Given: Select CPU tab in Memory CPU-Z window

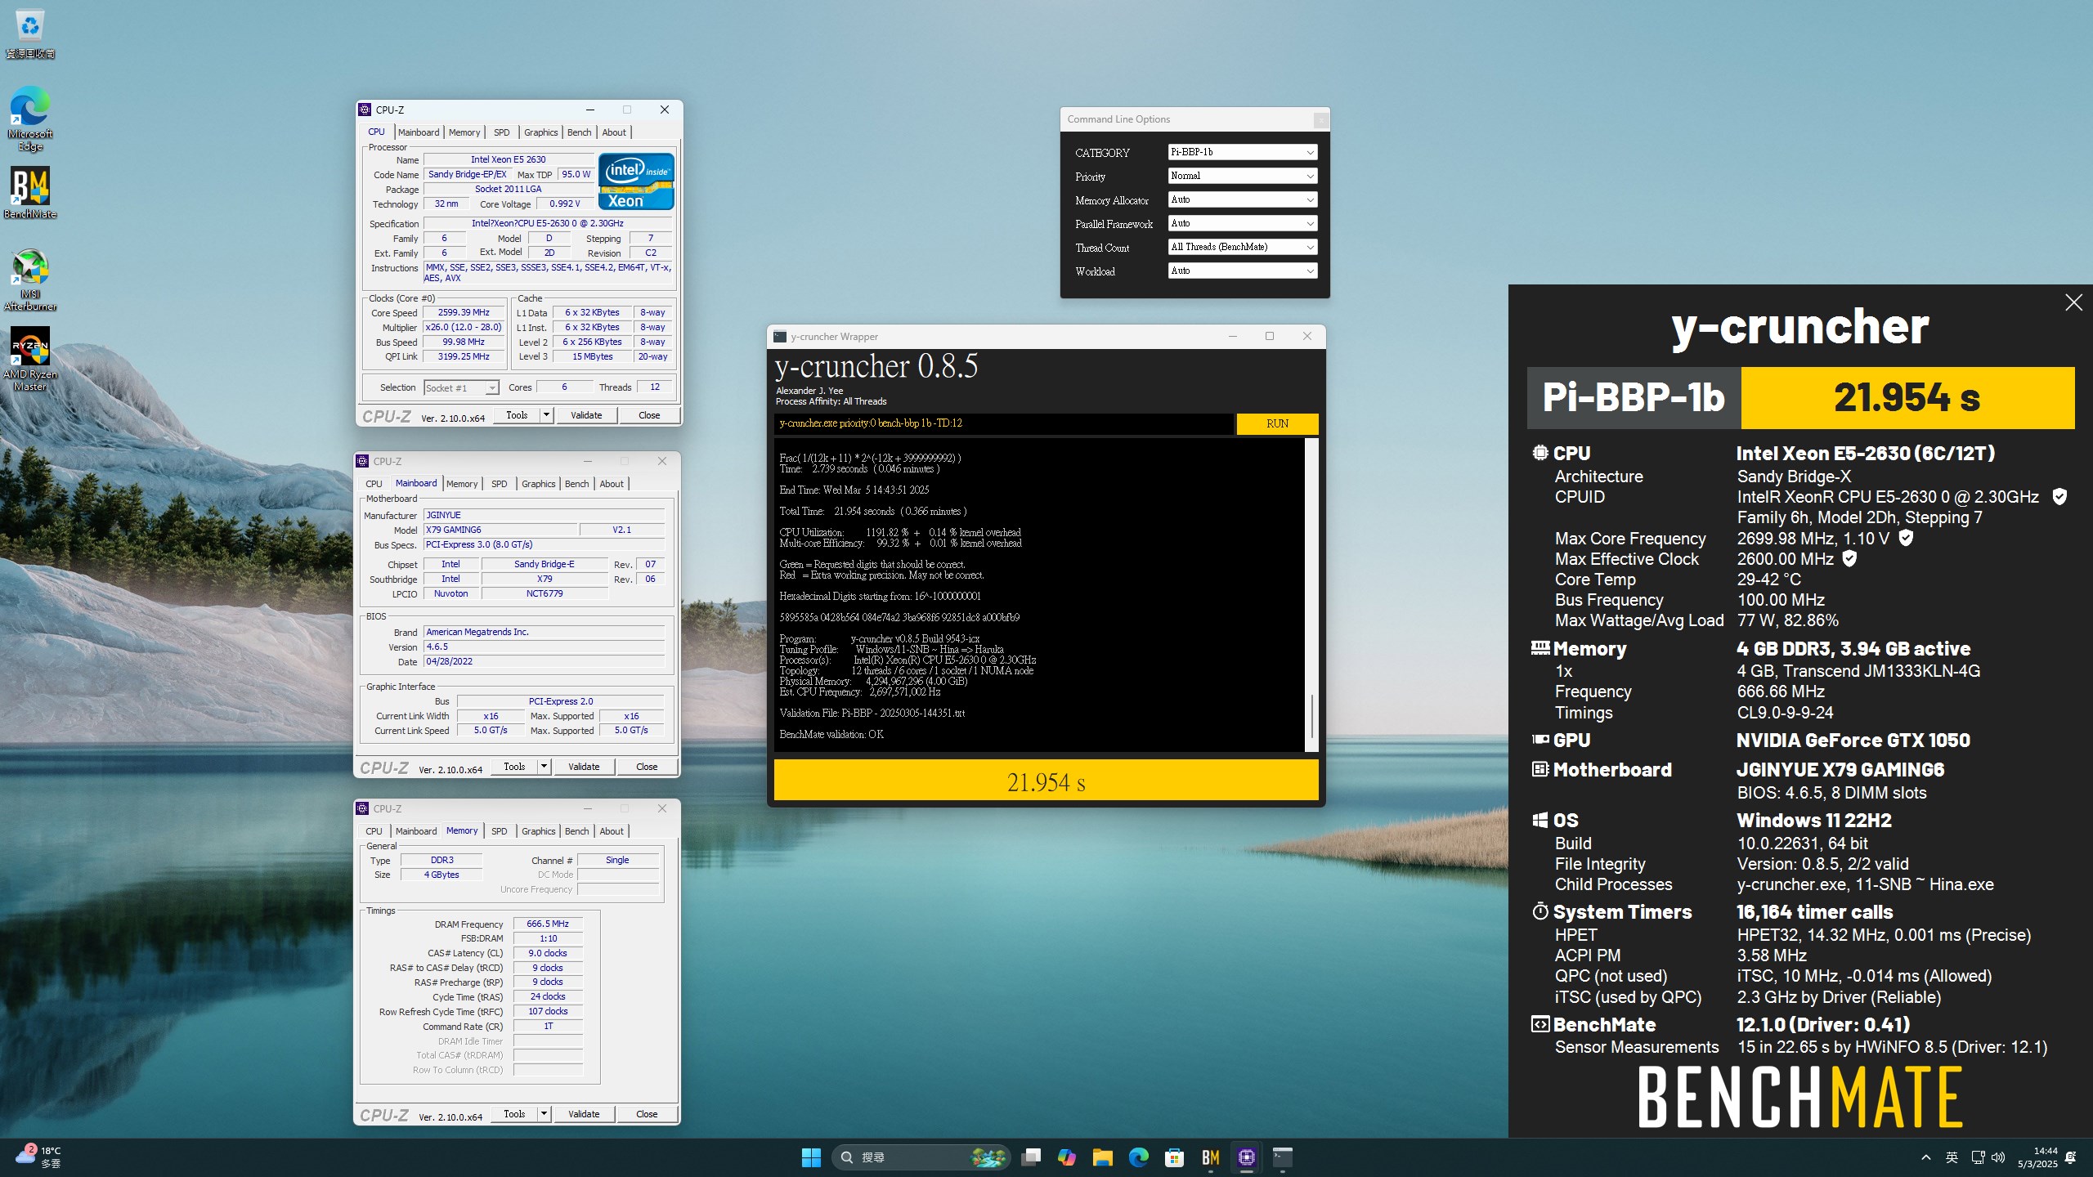Looking at the screenshot, I should tap(374, 831).
